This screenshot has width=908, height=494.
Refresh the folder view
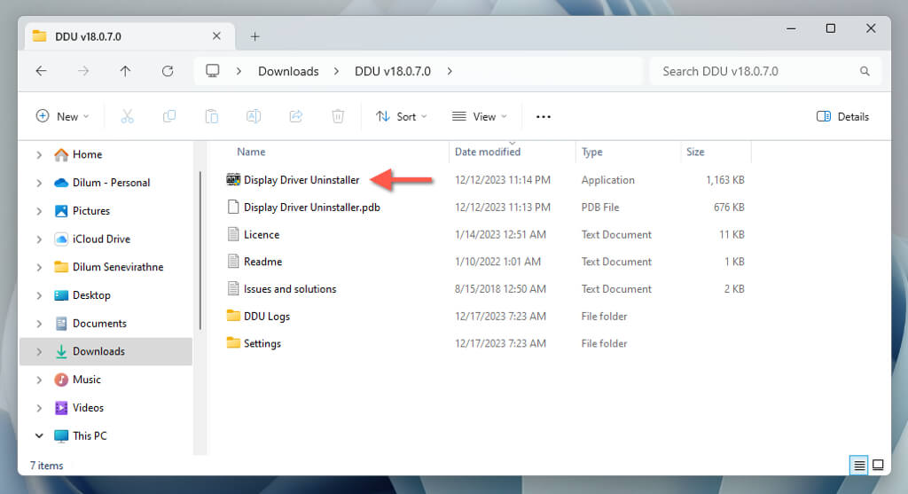tap(168, 71)
